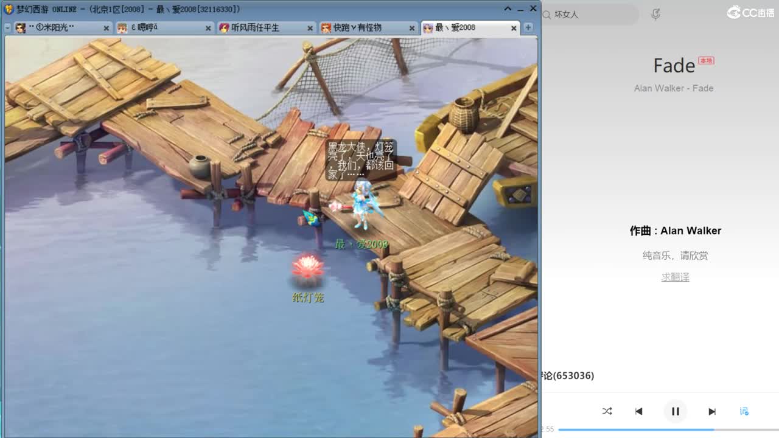Open the comments (653036) section
Viewport: 779px width, 438px height.
pyautogui.click(x=567, y=376)
